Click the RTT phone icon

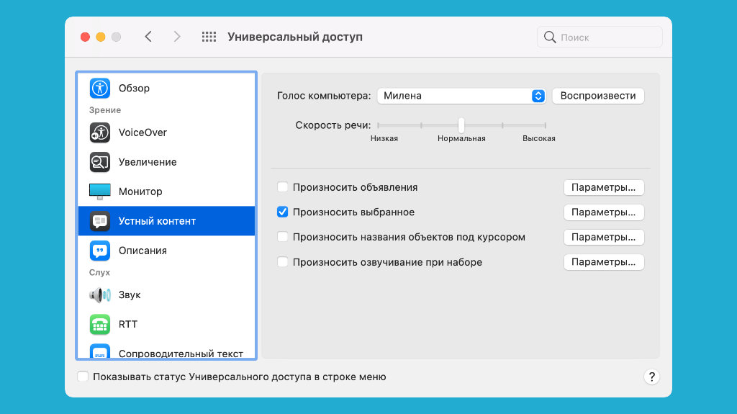[100, 325]
